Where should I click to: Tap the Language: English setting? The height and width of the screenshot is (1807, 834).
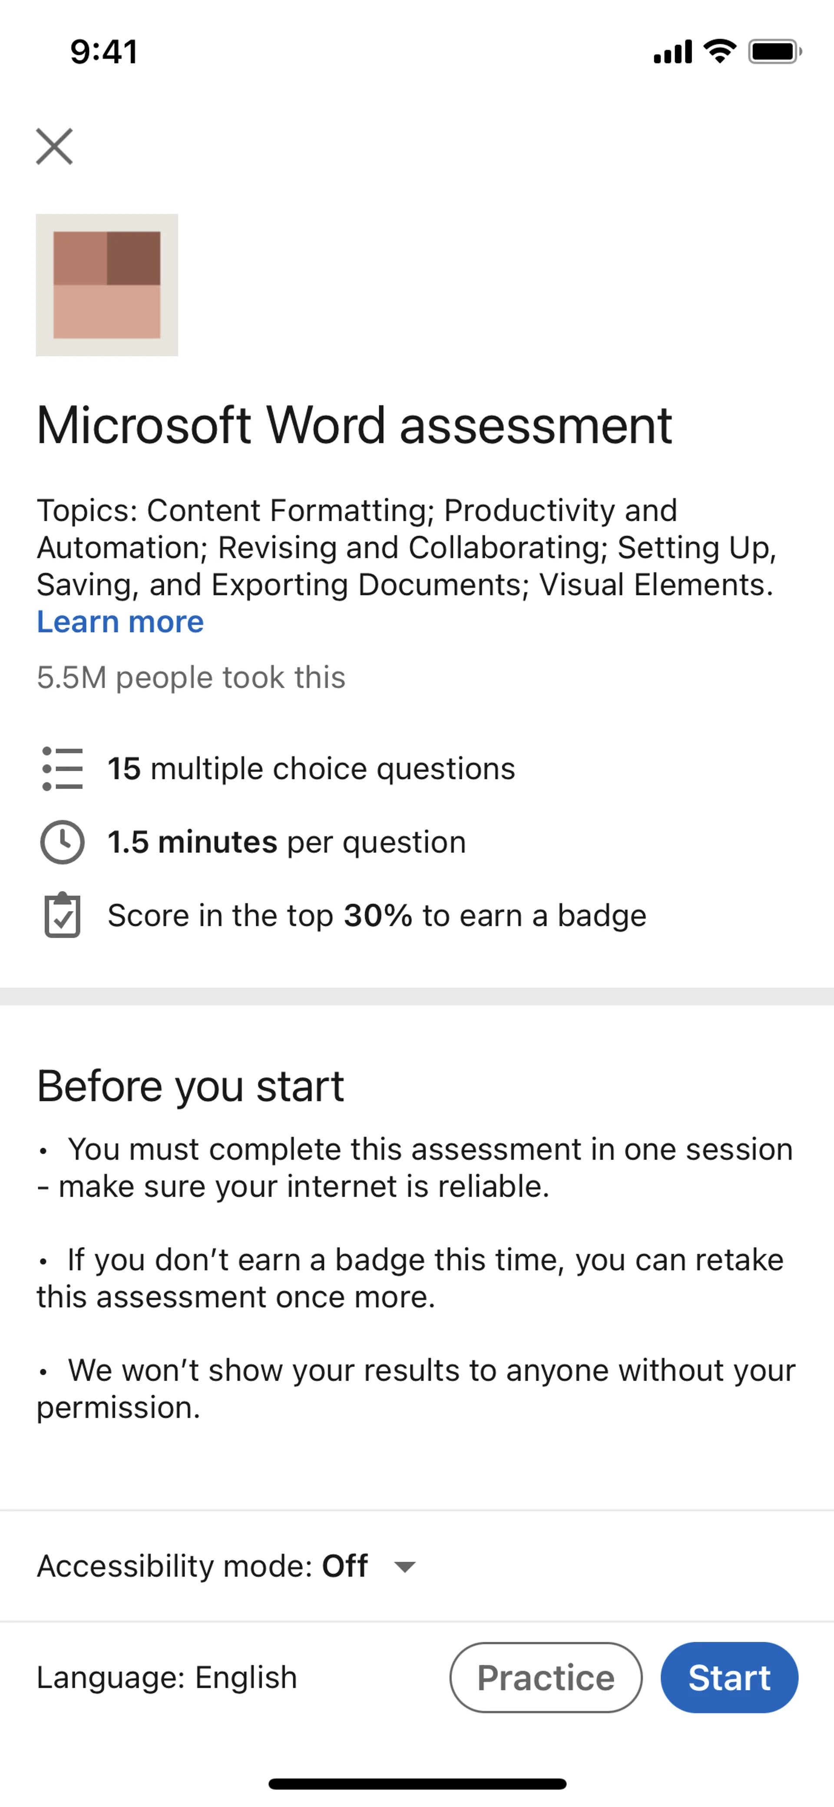(167, 1677)
